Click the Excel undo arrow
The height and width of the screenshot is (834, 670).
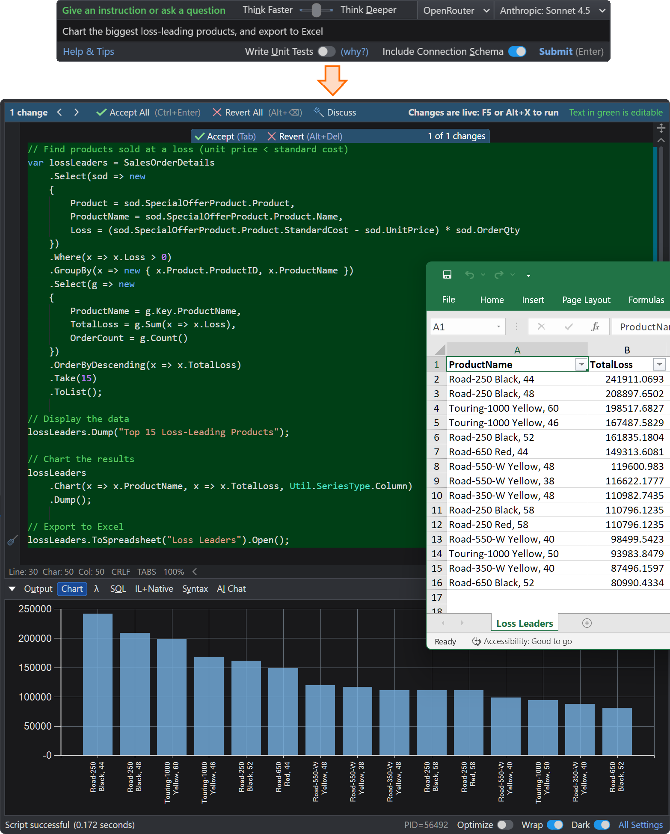(x=469, y=275)
